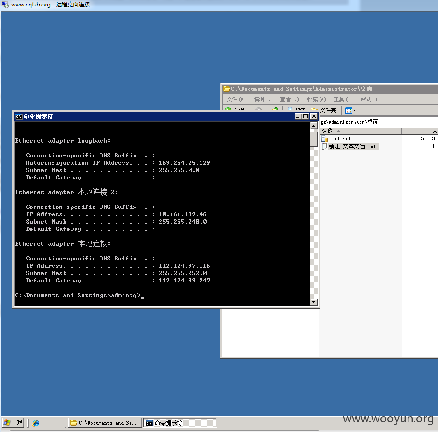Click the command prompt scroll-up arrow
This screenshot has height=432, width=438.
pyautogui.click(x=314, y=126)
